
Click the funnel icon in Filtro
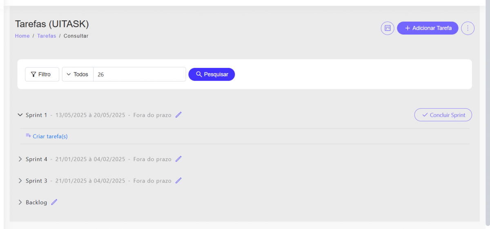coord(33,74)
